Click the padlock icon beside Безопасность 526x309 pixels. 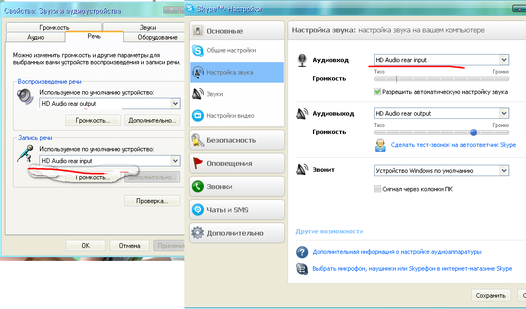click(x=197, y=140)
